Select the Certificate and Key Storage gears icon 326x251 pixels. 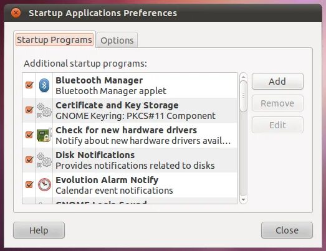pyautogui.click(x=44, y=110)
